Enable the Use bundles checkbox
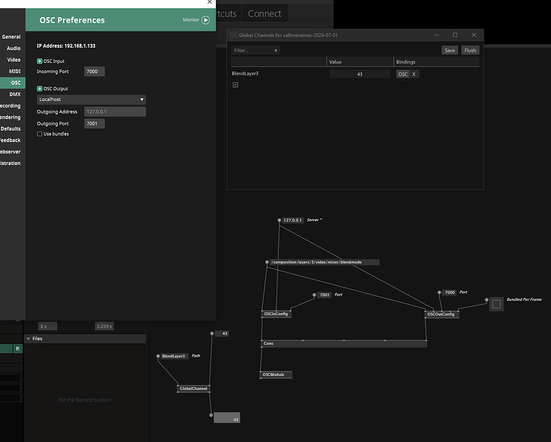Viewport: 551px width, 442px height. click(x=40, y=134)
